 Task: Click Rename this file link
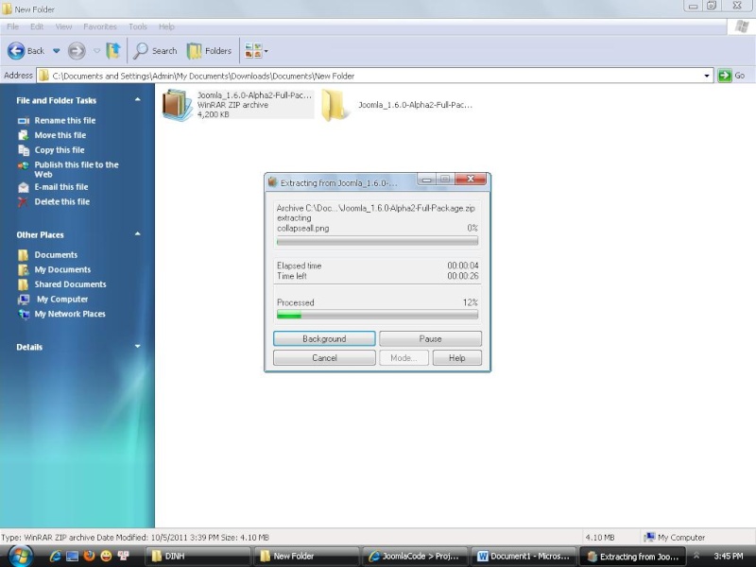(x=65, y=121)
